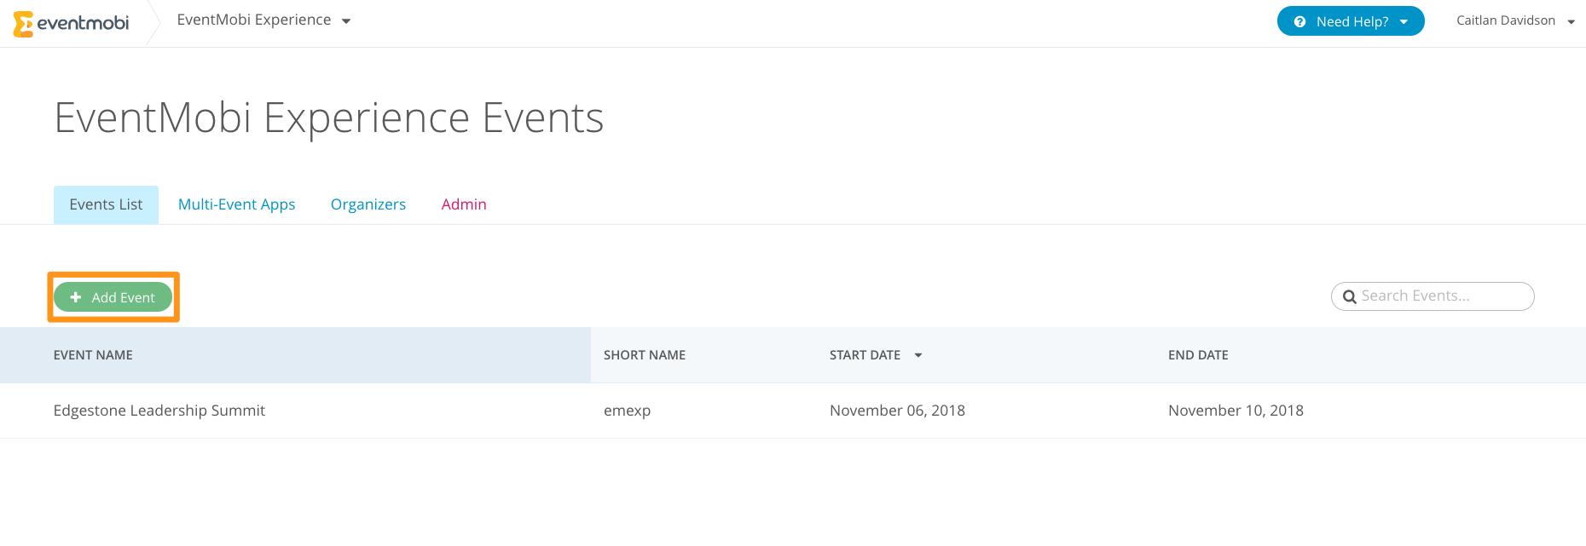The width and height of the screenshot is (1586, 546).
Task: Expand the EventMobi Experience organization dropdown
Action: point(263,20)
